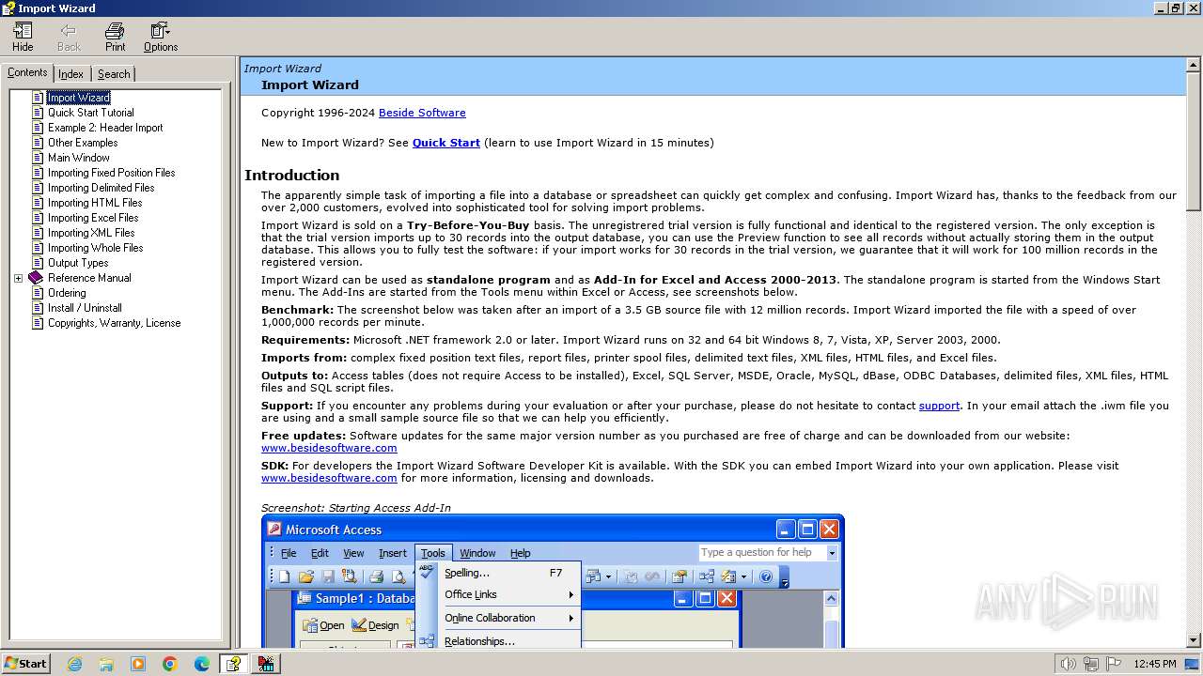Click page icon beside Output Types

[x=38, y=263]
